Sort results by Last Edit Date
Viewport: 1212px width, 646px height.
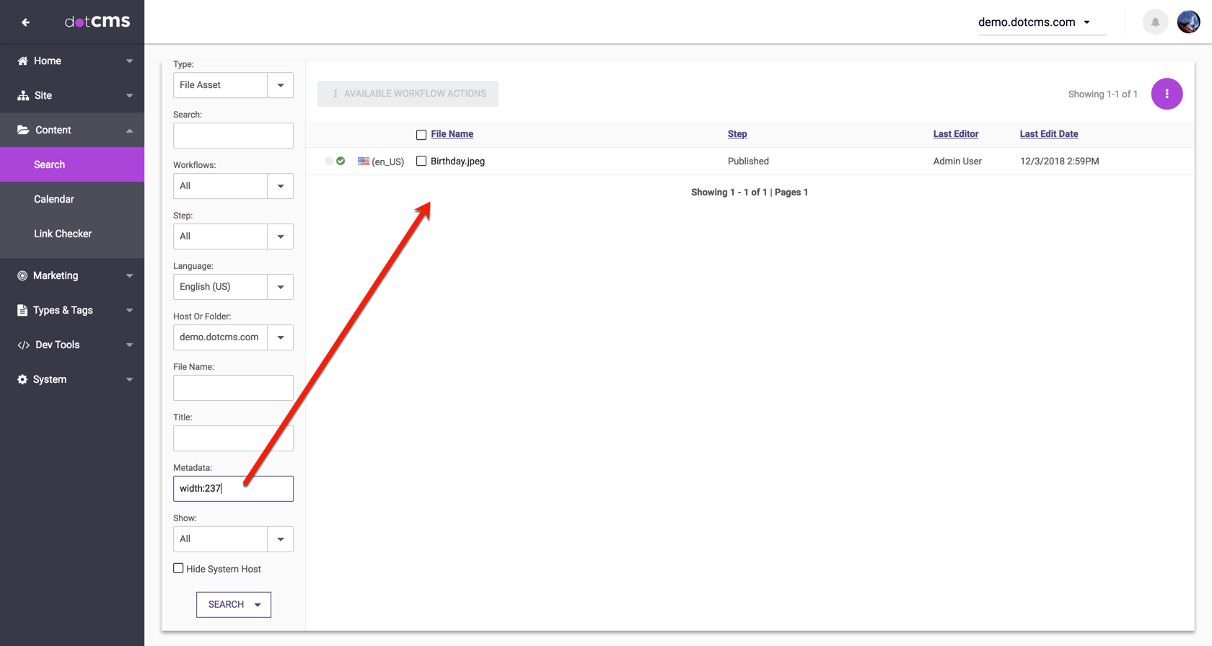click(1048, 134)
